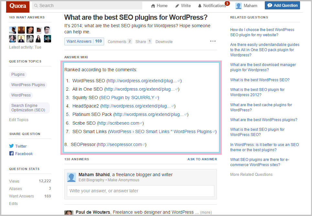The width and height of the screenshot is (312, 216).
Task: Click the Add Question button
Action: pos(282,5)
